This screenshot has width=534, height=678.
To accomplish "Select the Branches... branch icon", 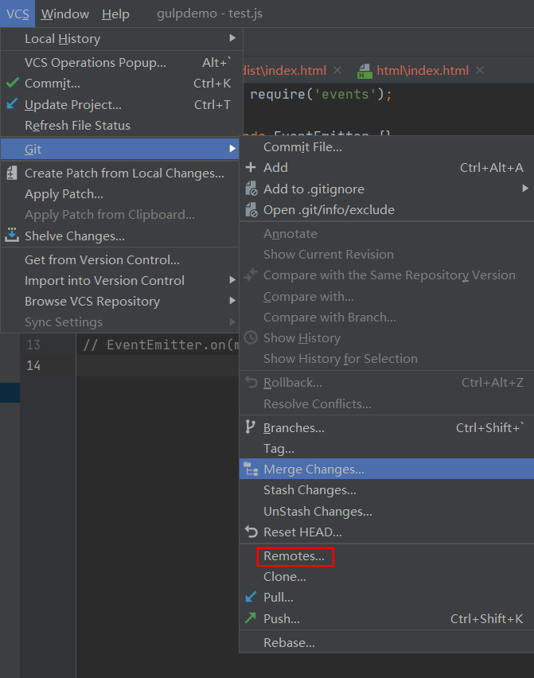I will 251,427.
